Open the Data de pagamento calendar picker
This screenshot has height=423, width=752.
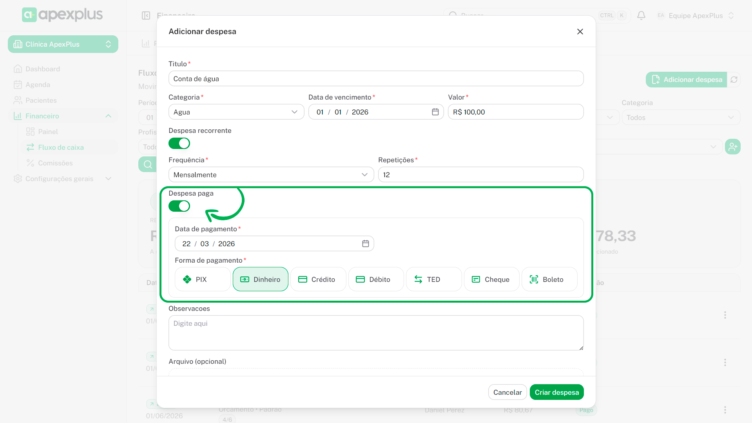[365, 244]
